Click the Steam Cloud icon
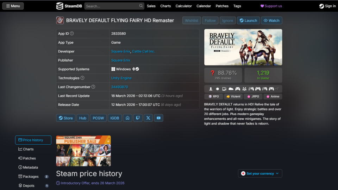The height and width of the screenshot is (190, 338). tap(231, 89)
